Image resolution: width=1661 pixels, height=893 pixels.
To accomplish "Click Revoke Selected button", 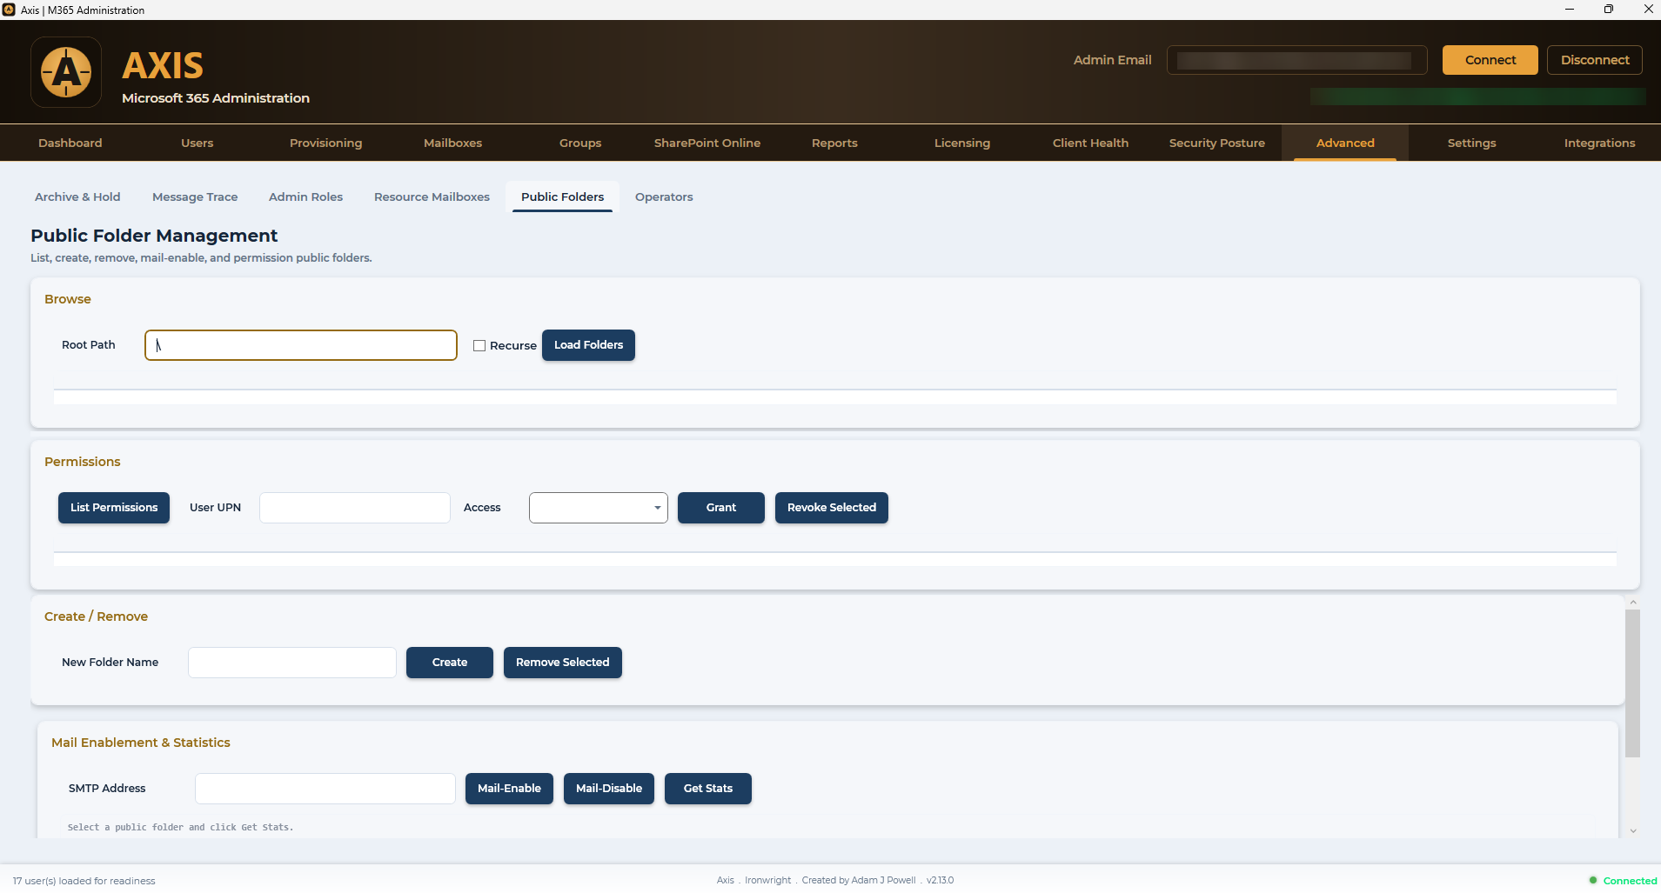I will click(832, 508).
